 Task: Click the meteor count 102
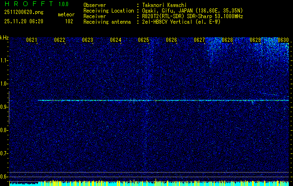(69, 21)
